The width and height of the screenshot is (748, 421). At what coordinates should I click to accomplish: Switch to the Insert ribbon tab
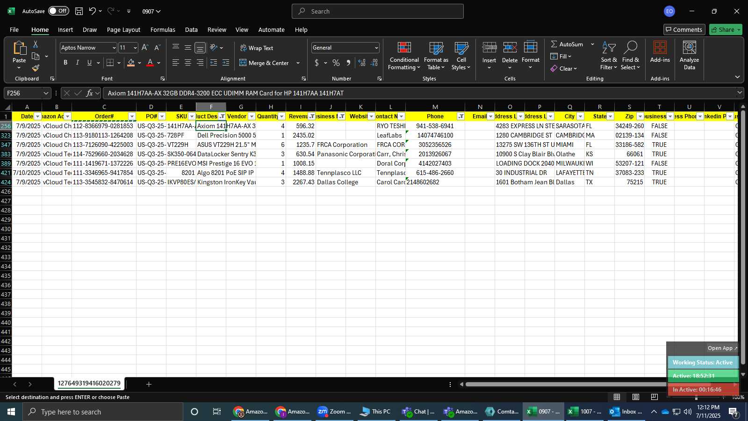click(x=65, y=29)
